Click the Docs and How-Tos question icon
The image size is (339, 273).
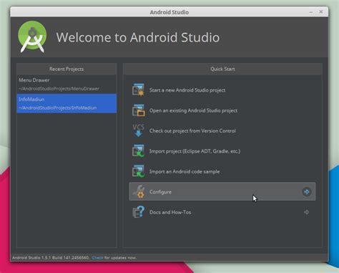(x=138, y=212)
